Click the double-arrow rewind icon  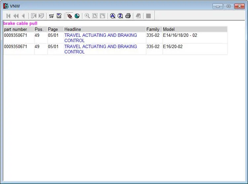pyautogui.click(x=16, y=16)
